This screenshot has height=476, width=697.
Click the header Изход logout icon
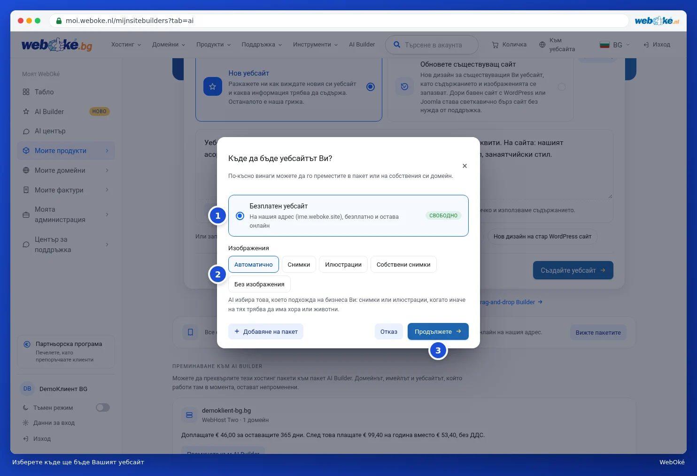[x=646, y=45]
